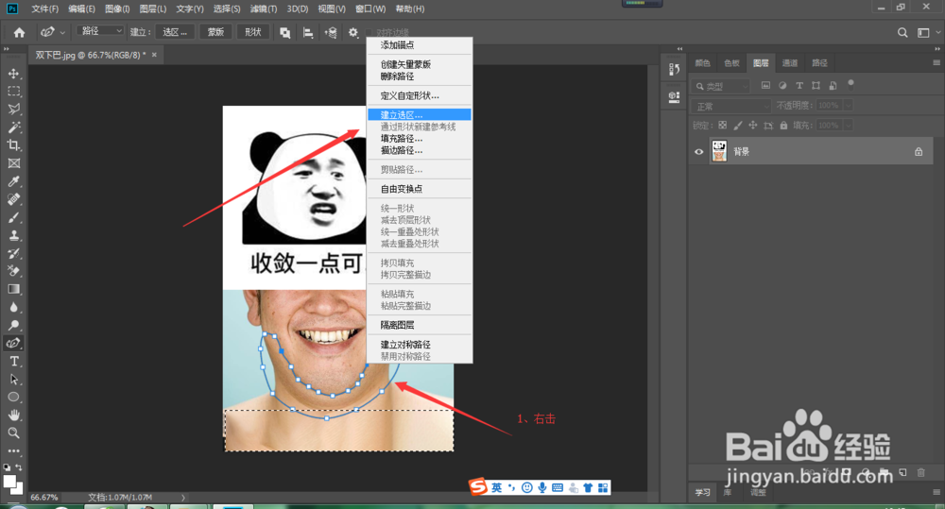Select the Magic Wand tool
Image resolution: width=945 pixels, height=509 pixels.
click(x=13, y=127)
